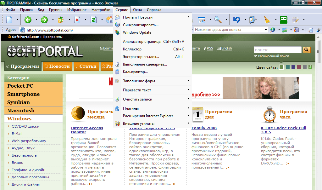Viewport: 322px width, 190px height.
Task: Open dropdown arrow next to Stop icon
Action: tap(86, 20)
